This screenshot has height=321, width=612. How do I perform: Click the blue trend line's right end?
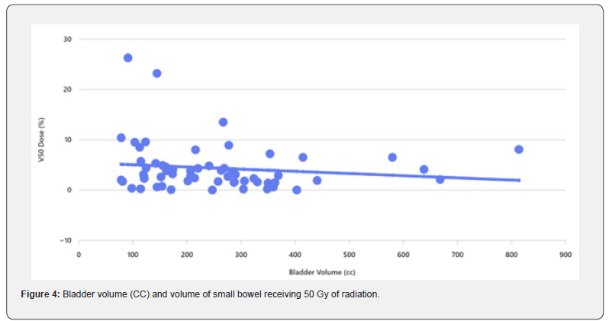click(x=519, y=180)
